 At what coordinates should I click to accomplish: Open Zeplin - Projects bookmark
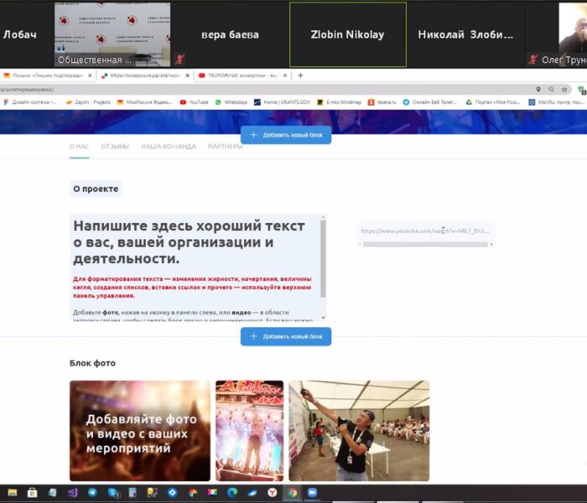click(x=88, y=102)
